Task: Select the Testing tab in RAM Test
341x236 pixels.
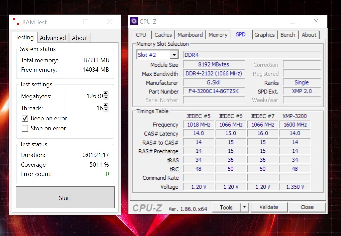Action: 24,37
